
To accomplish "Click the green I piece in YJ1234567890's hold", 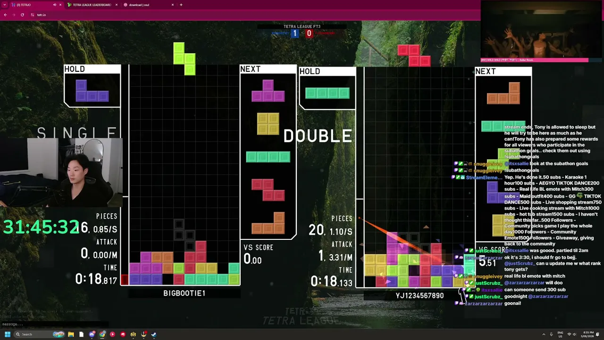I will tap(327, 93).
